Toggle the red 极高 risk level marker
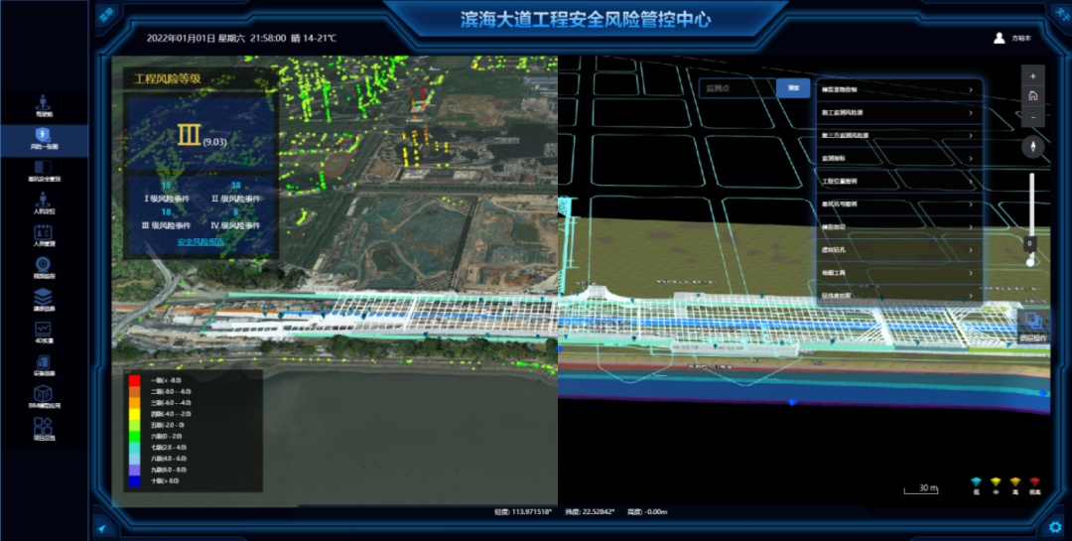The image size is (1072, 541). click(x=1034, y=483)
